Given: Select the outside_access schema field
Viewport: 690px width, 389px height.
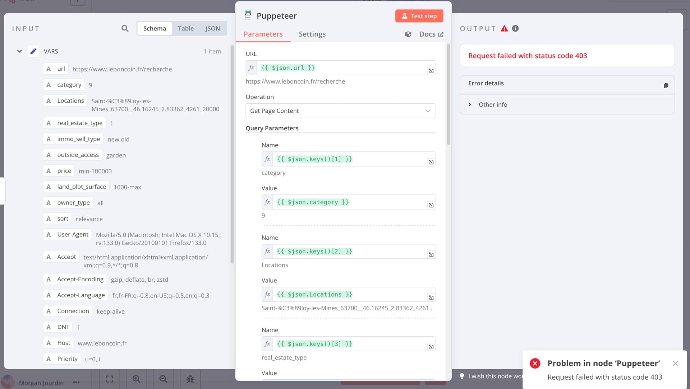Looking at the screenshot, I should pyautogui.click(x=73, y=155).
